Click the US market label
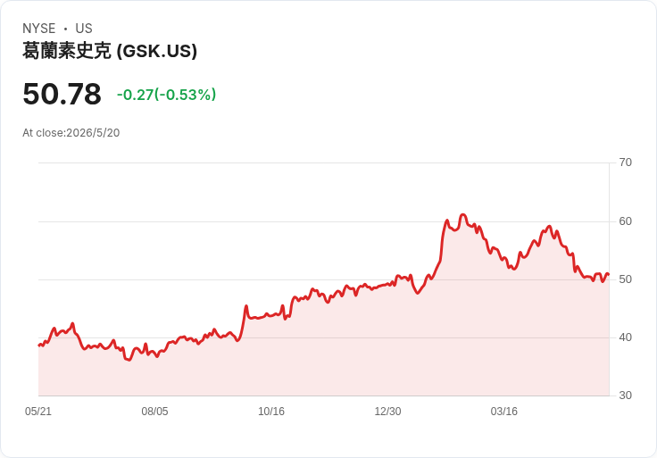Screen dimensions: 657x458 84,29
